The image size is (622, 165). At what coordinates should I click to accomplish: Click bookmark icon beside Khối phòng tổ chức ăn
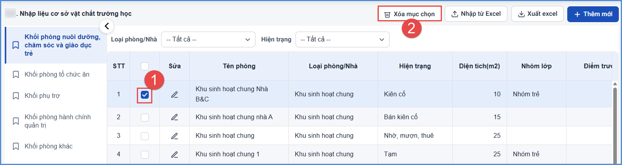16,74
